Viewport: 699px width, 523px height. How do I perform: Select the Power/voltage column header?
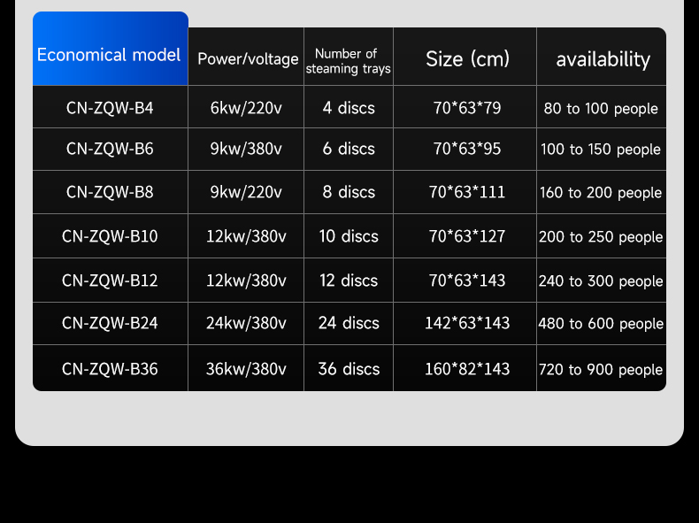[248, 59]
